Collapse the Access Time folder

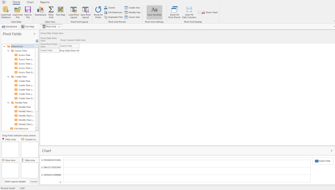coord(8,51)
